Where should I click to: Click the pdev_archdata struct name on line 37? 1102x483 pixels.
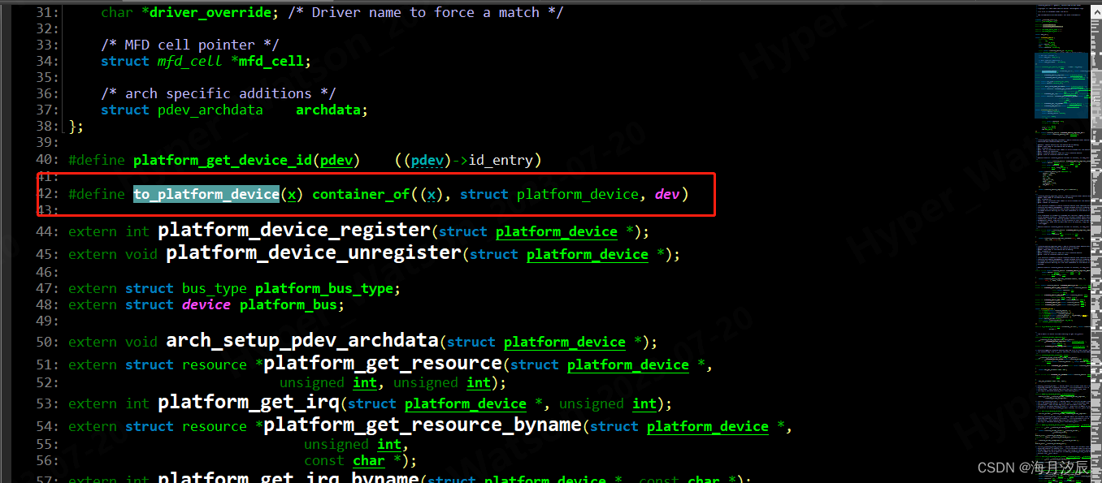[210, 110]
